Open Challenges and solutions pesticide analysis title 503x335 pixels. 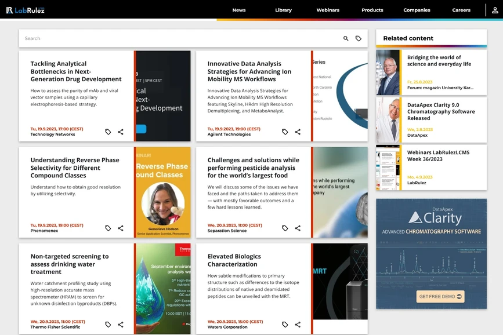click(254, 167)
